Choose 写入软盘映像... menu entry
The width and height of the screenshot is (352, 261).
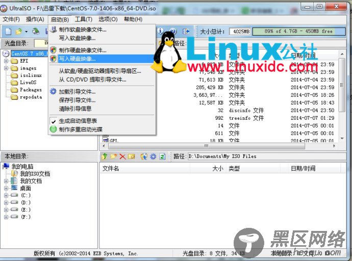point(102,38)
